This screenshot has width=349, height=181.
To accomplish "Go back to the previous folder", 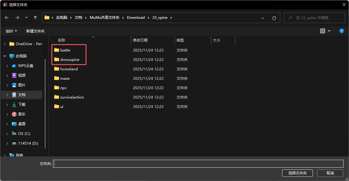I will [x=7, y=18].
